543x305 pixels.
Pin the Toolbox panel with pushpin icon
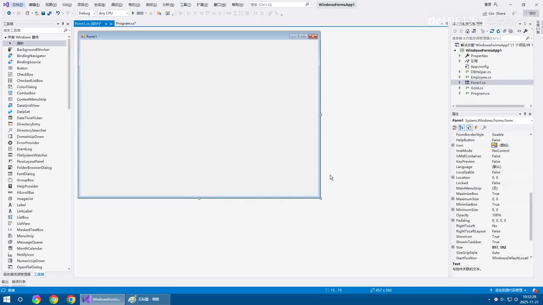click(63, 24)
